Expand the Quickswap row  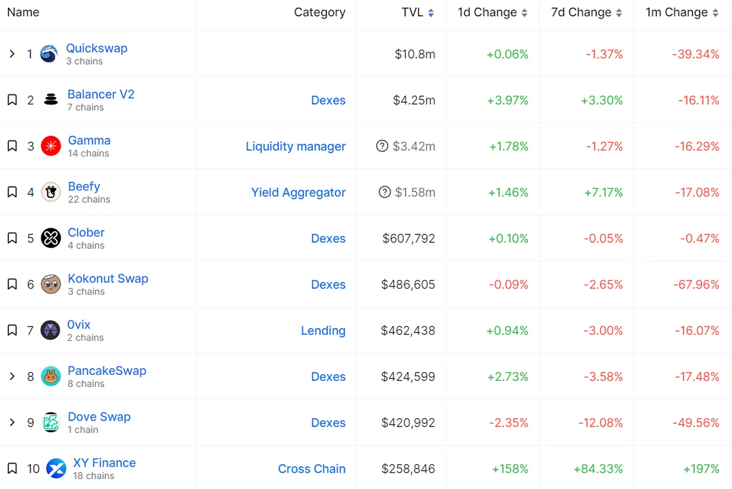click(12, 54)
